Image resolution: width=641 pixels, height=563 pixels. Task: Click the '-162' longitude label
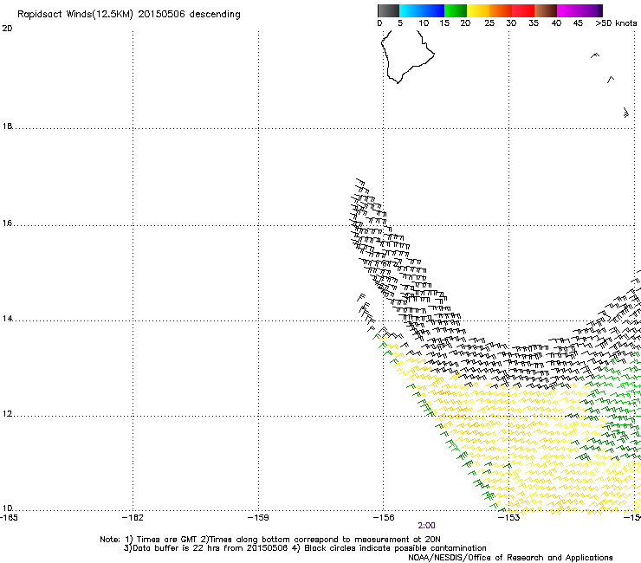click(x=133, y=518)
